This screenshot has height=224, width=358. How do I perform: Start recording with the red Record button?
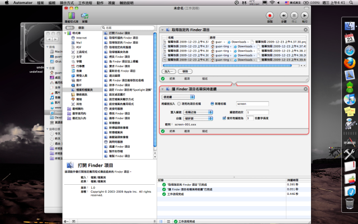tap(270, 16)
